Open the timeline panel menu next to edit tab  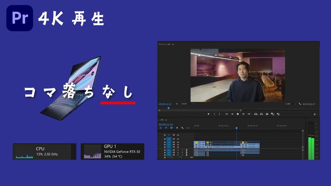coord(166,120)
